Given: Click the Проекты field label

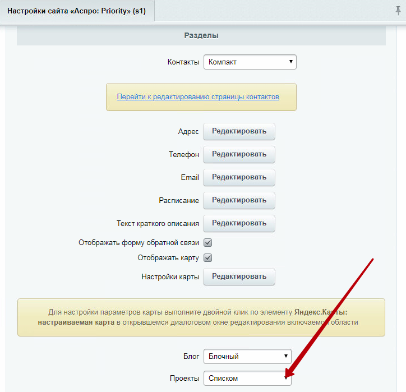Looking at the screenshot, I should pos(184,379).
